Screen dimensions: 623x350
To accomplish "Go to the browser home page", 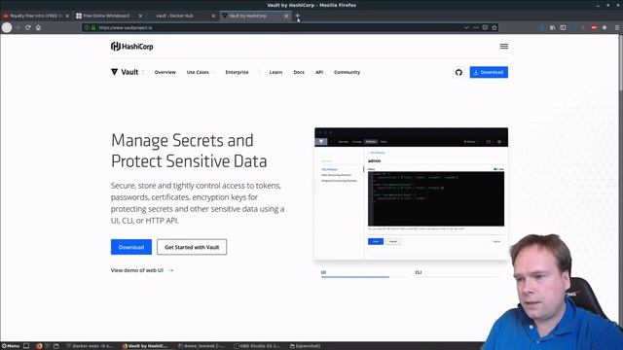I will [x=38, y=28].
